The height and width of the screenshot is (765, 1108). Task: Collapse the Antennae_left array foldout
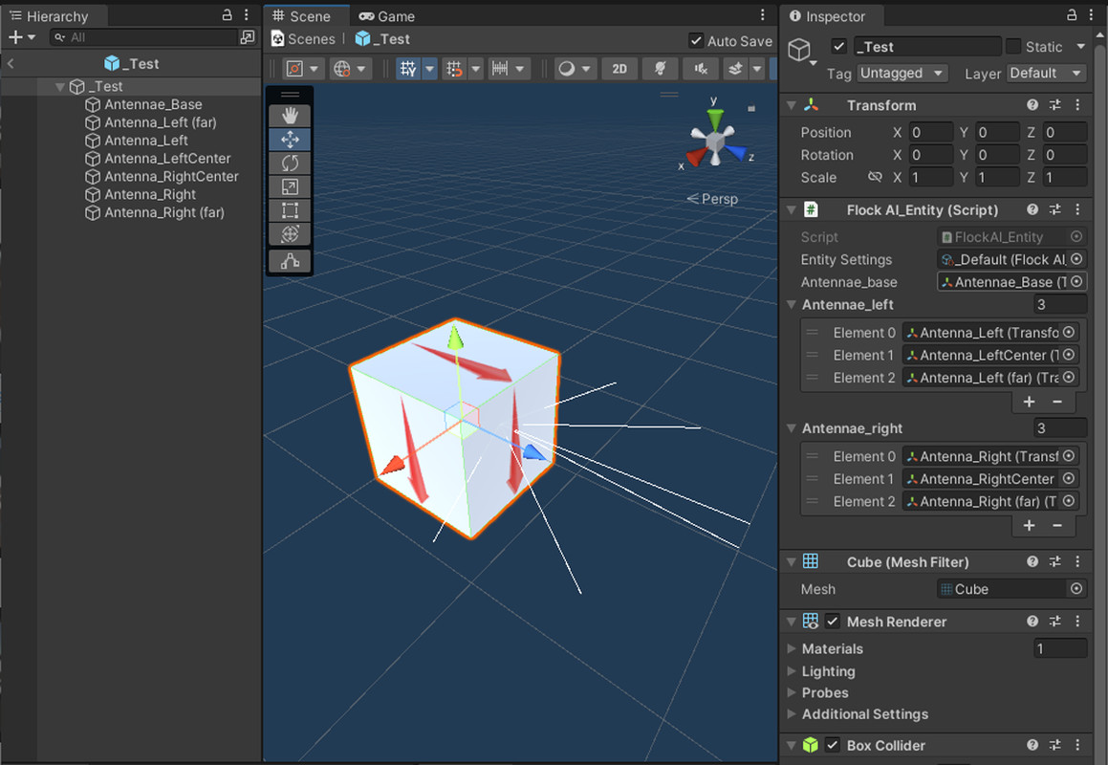pos(792,305)
